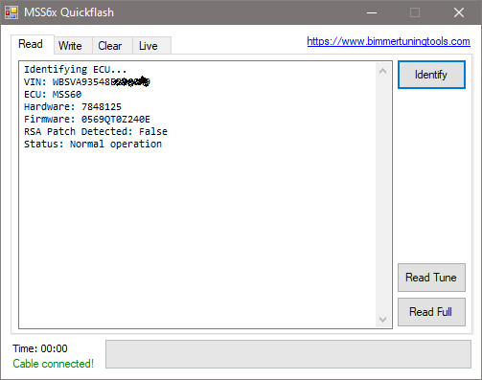Click the log scrollbar down arrow

coord(383,319)
